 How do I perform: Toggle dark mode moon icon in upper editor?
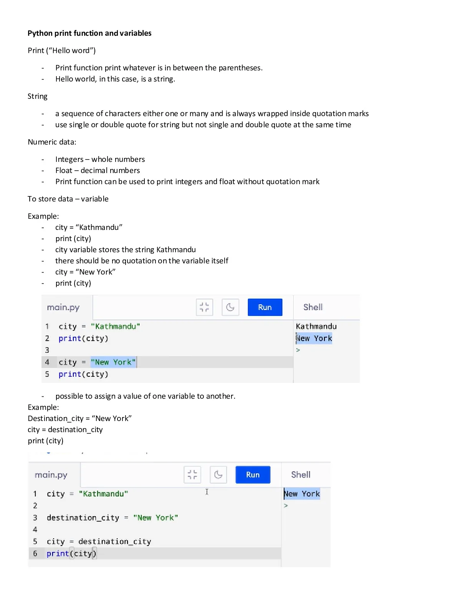(x=230, y=307)
